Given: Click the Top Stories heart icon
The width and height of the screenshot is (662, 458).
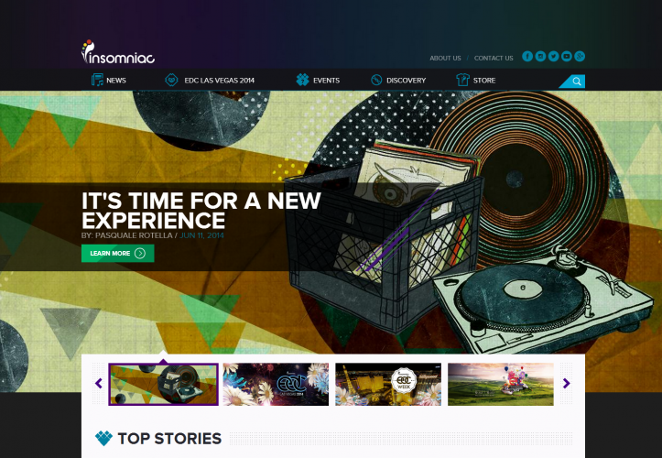Looking at the screenshot, I should click(103, 438).
